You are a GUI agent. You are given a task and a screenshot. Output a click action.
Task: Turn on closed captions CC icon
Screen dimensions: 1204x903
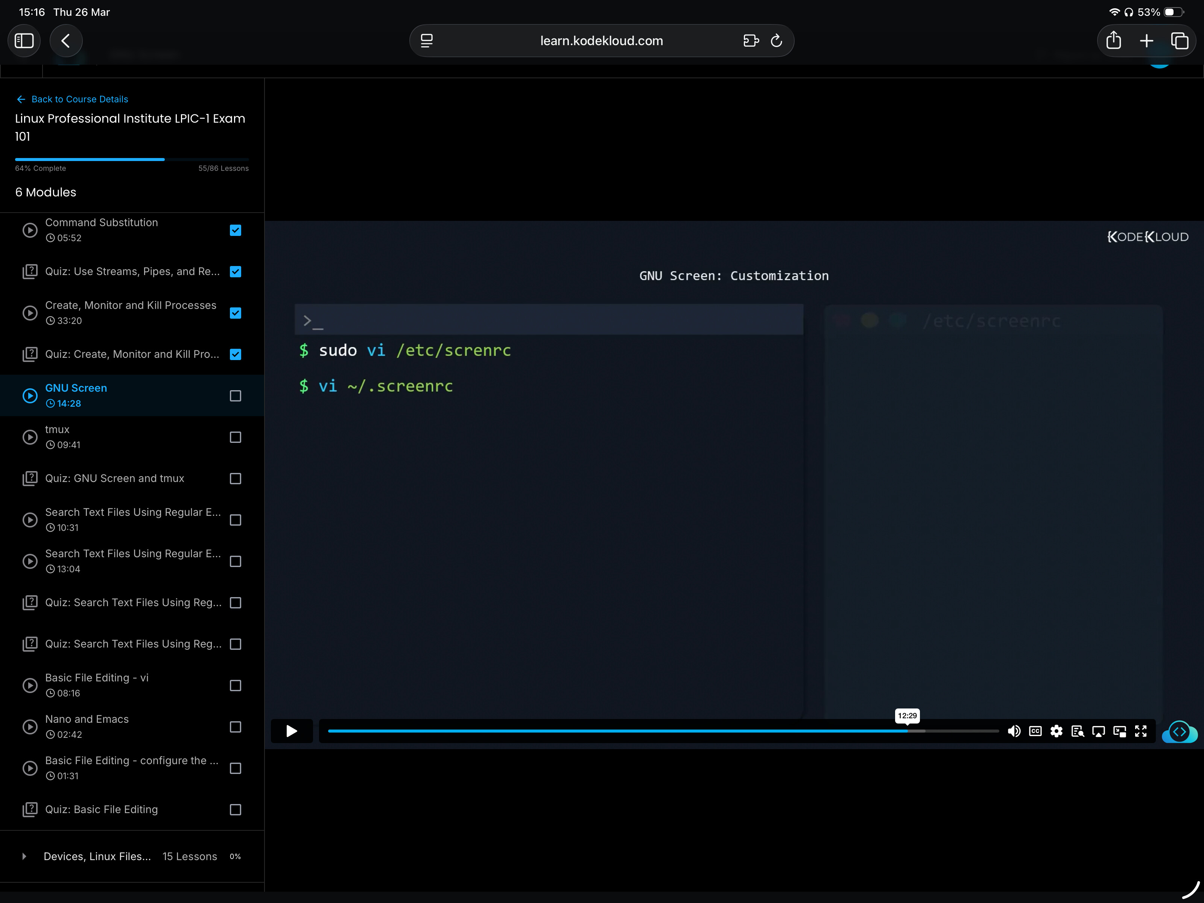coord(1035,731)
